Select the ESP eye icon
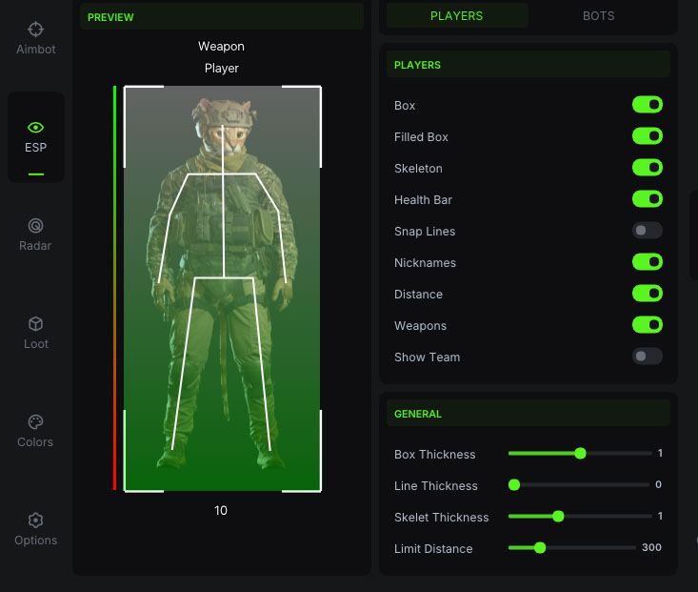Viewport: 698px width, 592px height. point(36,128)
